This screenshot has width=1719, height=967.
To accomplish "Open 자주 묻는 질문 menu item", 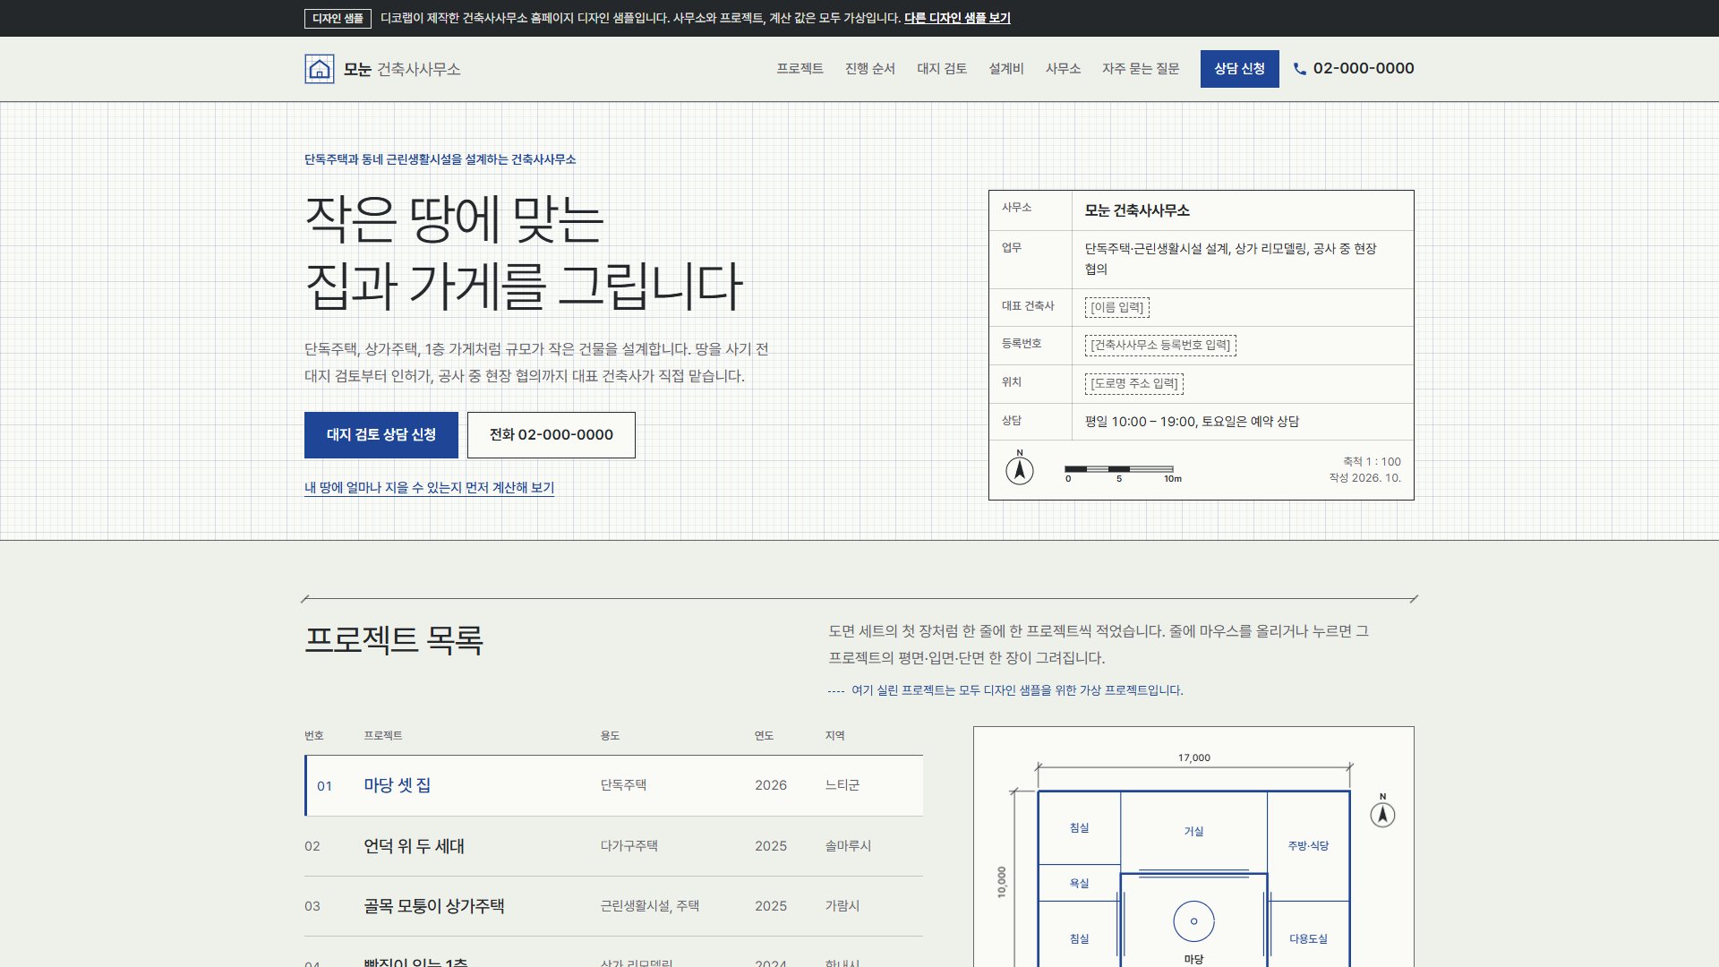I will pyautogui.click(x=1141, y=69).
